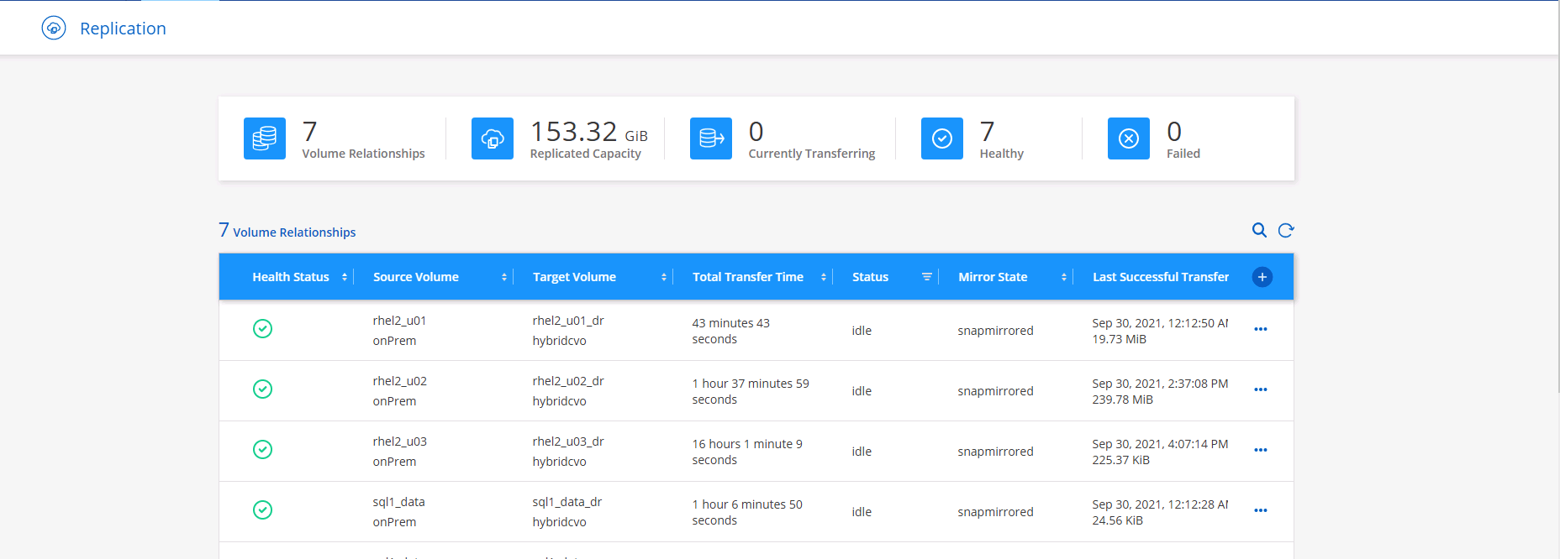Image resolution: width=1560 pixels, height=559 pixels.
Task: Click the Healthy checkmark tile icon
Action: pos(942,138)
